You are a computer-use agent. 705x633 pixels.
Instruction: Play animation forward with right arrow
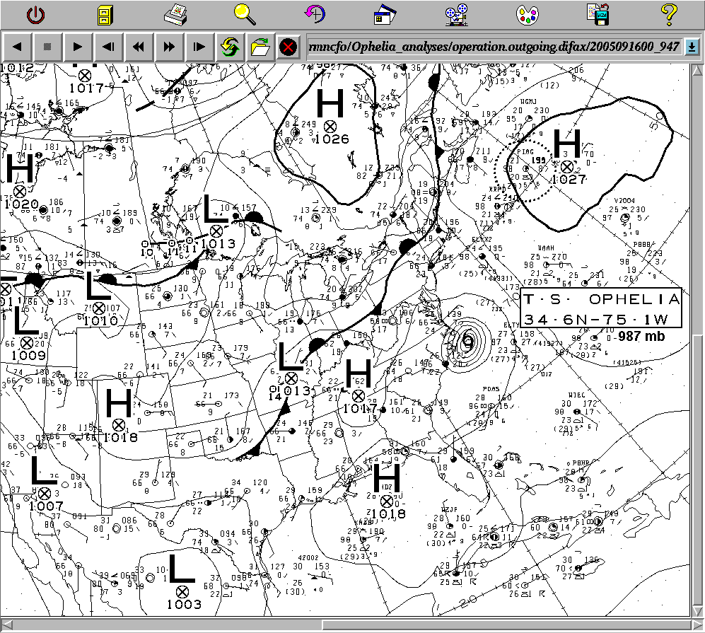pos(78,47)
